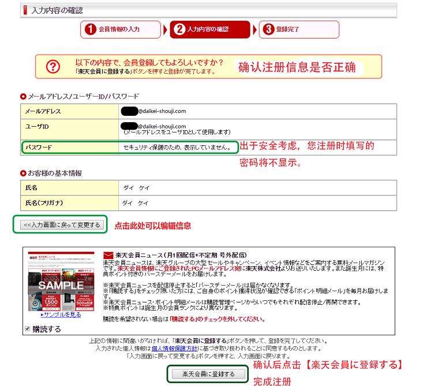Click the パスワード row label
Screen dimensions: 427x386
39,148
